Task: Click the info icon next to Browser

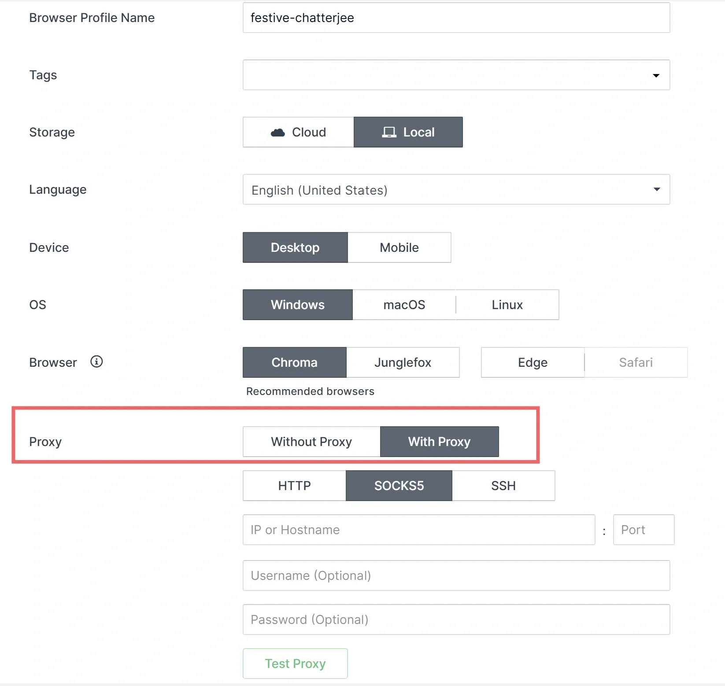Action: pyautogui.click(x=96, y=362)
